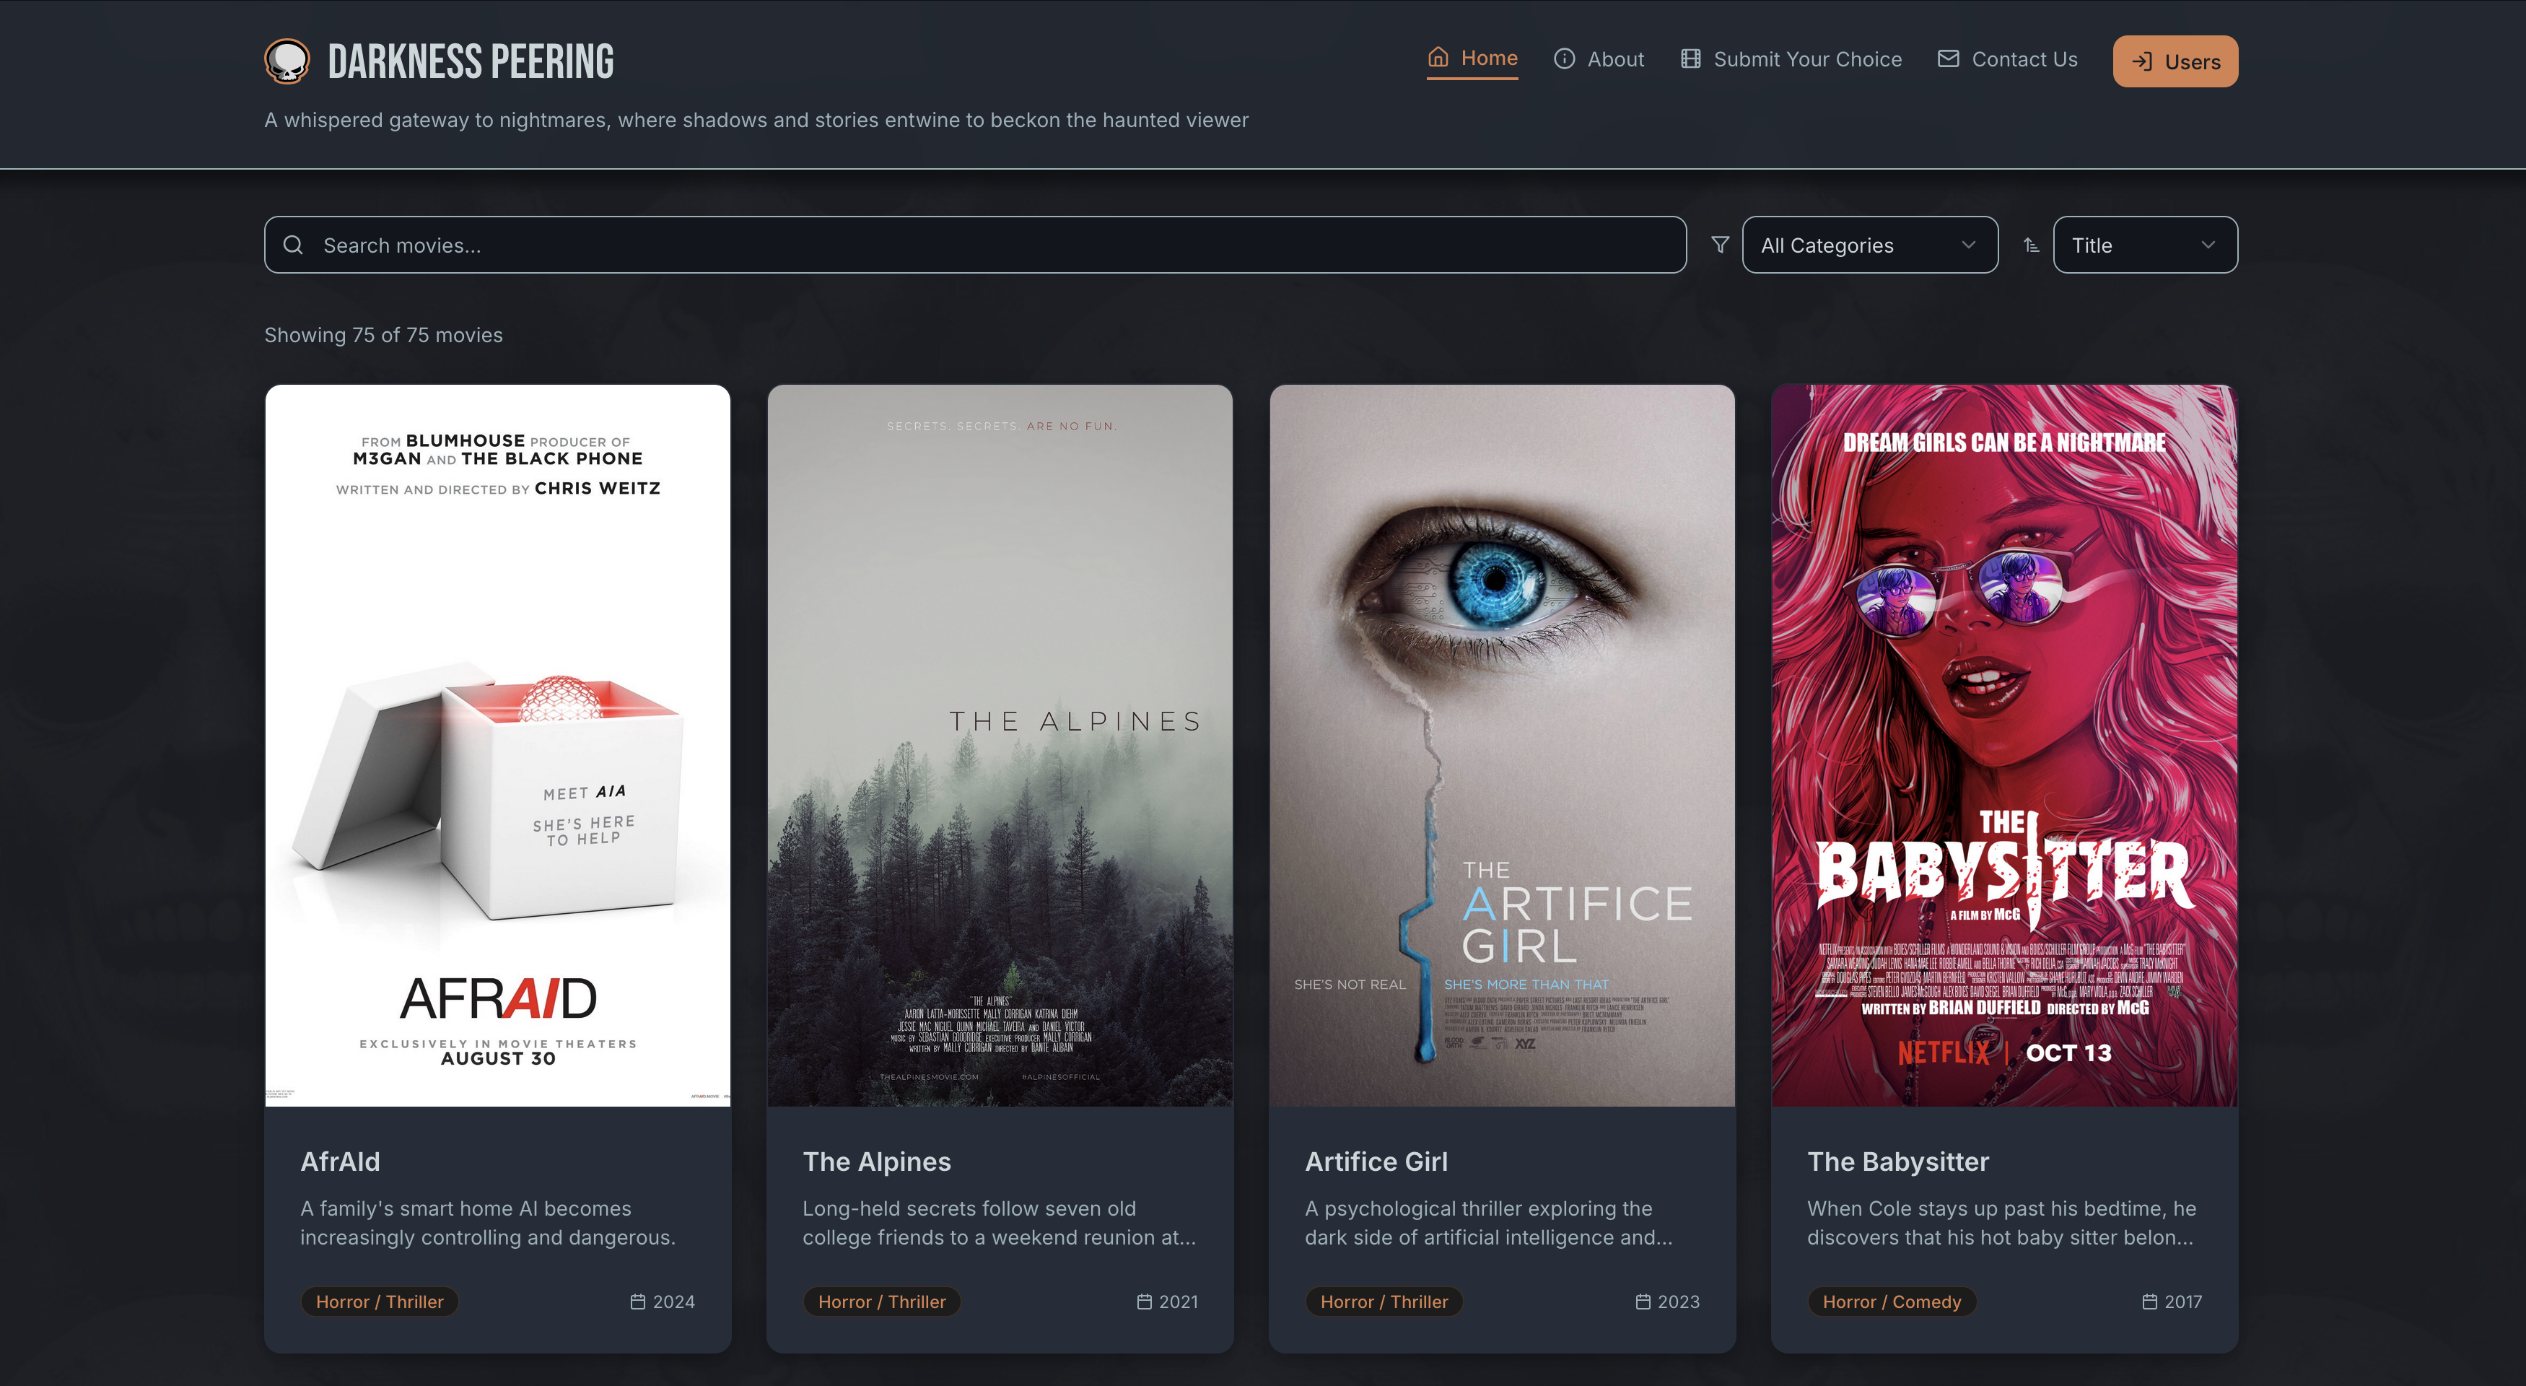Expand the Title sort dropdown
The image size is (2526, 1386).
[2143, 245]
